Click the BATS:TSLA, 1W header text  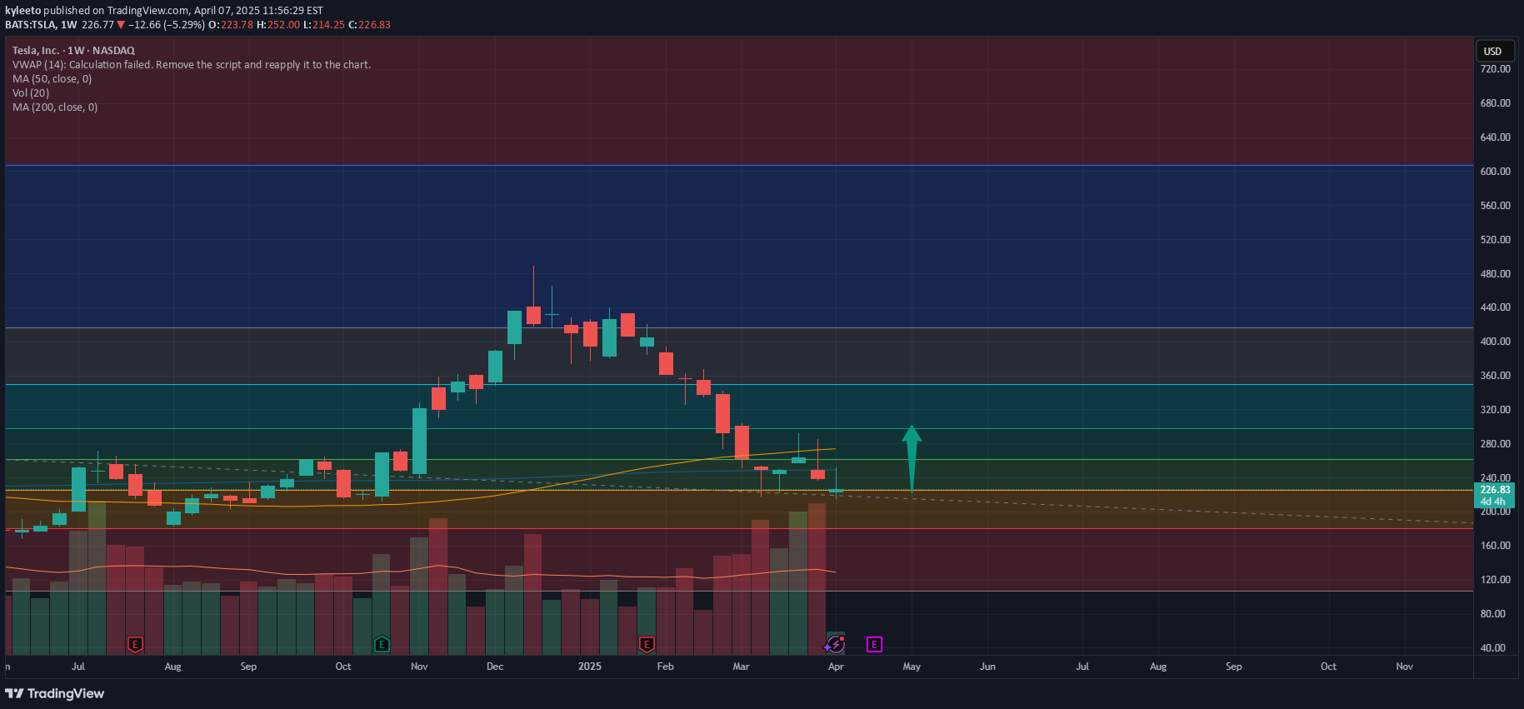tap(41, 25)
